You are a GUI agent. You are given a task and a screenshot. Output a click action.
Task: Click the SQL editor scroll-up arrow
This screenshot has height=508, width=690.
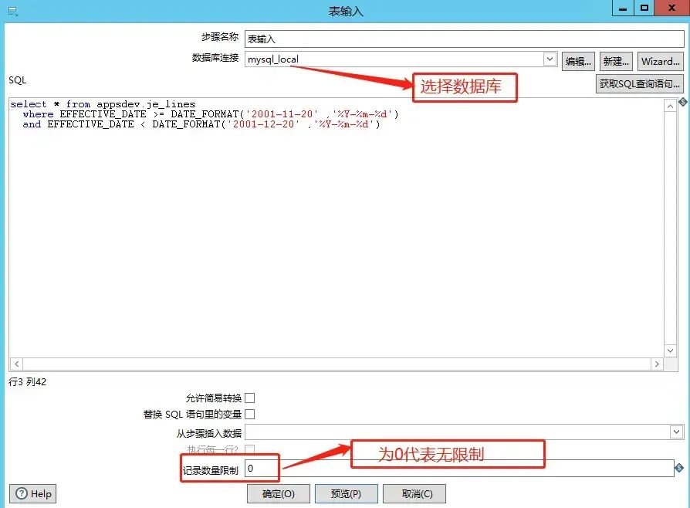click(670, 106)
